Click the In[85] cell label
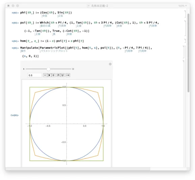 click(15, 48)
